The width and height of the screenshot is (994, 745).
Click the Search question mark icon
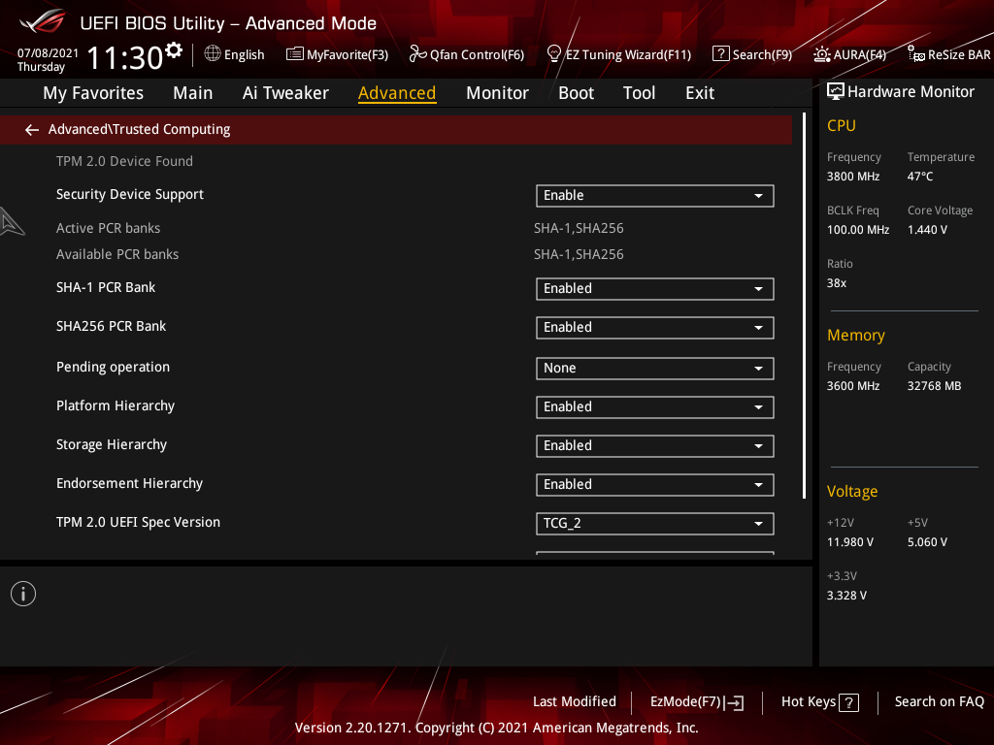[721, 54]
